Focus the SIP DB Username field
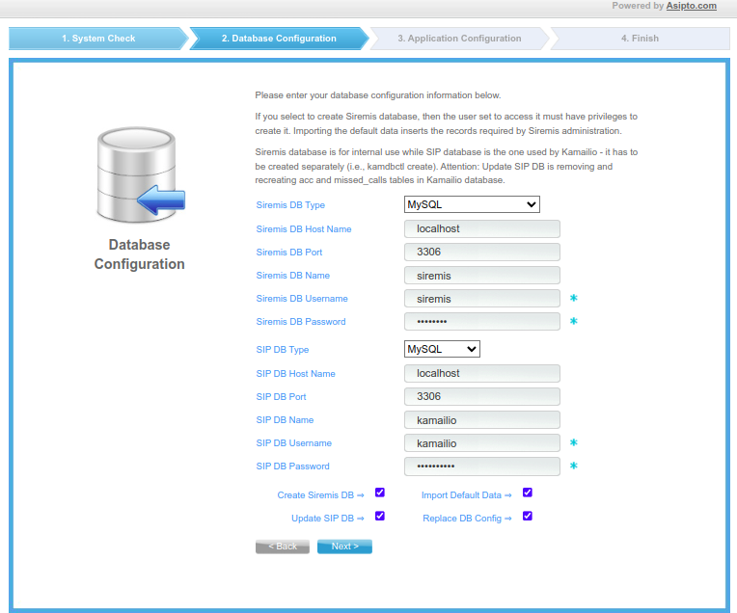Viewport: 737px width, 613px height. pos(482,443)
